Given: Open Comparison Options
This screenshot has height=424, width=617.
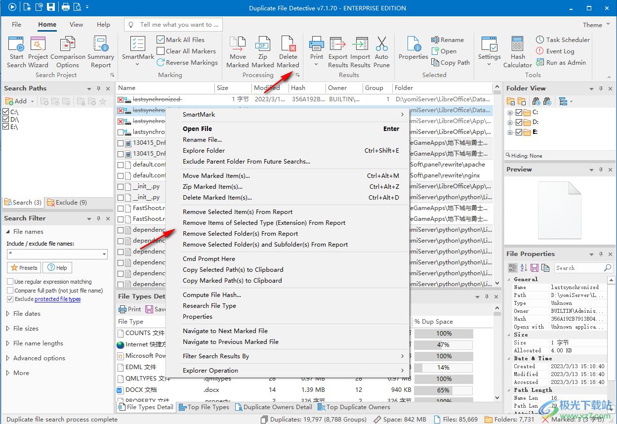Looking at the screenshot, I should pos(68,52).
